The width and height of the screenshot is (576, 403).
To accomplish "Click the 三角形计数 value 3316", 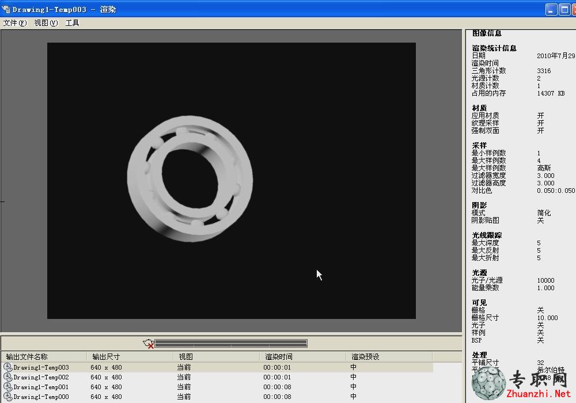I will click(544, 71).
